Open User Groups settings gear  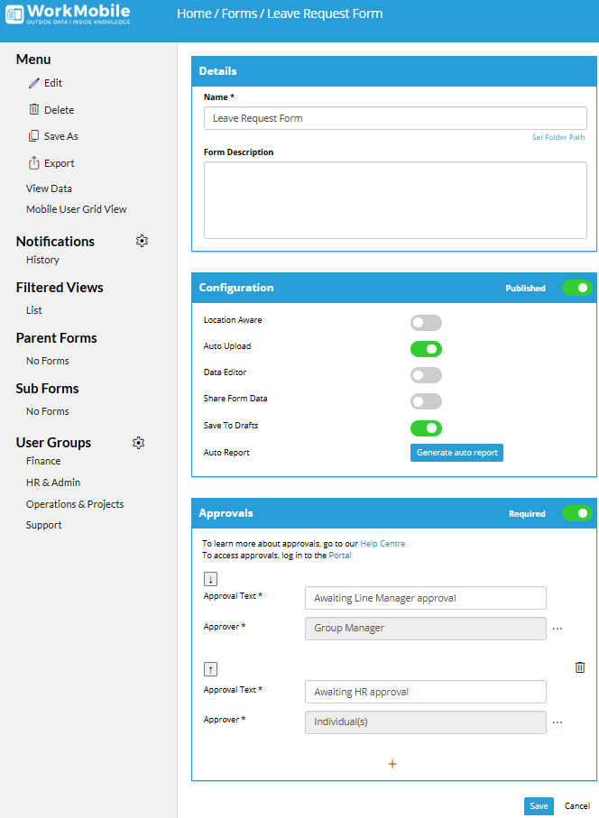point(138,443)
